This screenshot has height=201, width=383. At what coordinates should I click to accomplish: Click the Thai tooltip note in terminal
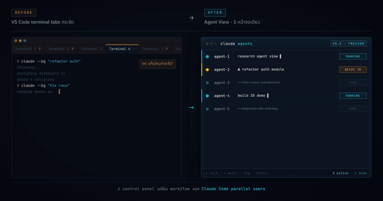[x=158, y=63]
